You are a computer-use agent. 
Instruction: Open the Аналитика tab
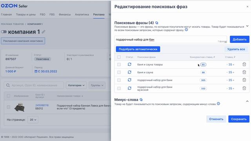click(82, 14)
